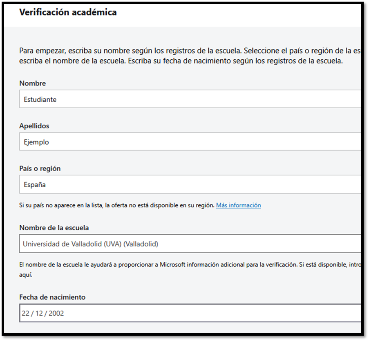Click the Nombre de la escuela label

point(54,228)
